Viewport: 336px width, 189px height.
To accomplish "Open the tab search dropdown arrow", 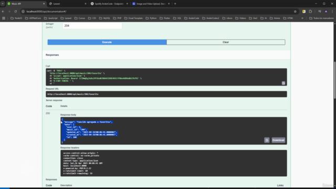I will pos(3,4).
